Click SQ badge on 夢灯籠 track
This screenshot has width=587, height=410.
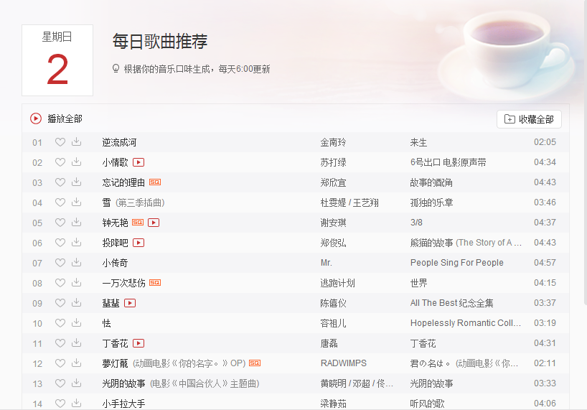(255, 363)
